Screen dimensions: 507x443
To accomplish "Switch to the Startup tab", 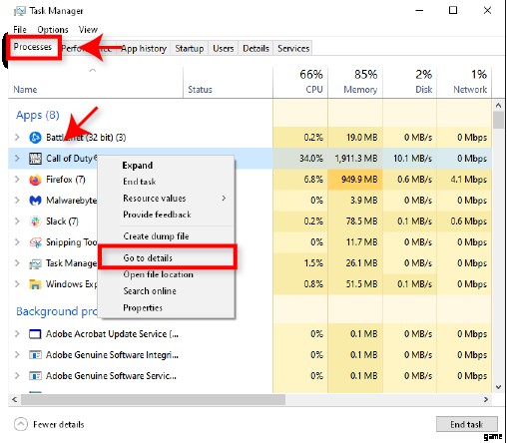I will point(190,49).
